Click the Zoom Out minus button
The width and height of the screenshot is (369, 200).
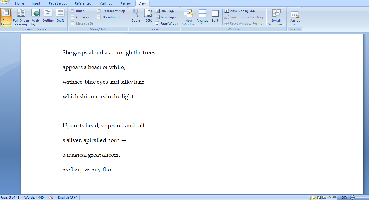[x=352, y=197]
